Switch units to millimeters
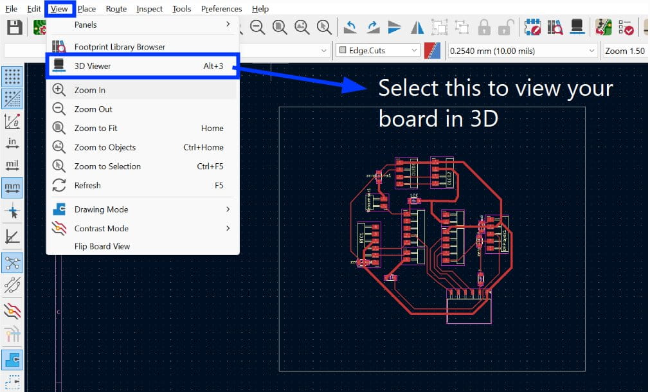Image resolution: width=650 pixels, height=392 pixels. (12, 188)
